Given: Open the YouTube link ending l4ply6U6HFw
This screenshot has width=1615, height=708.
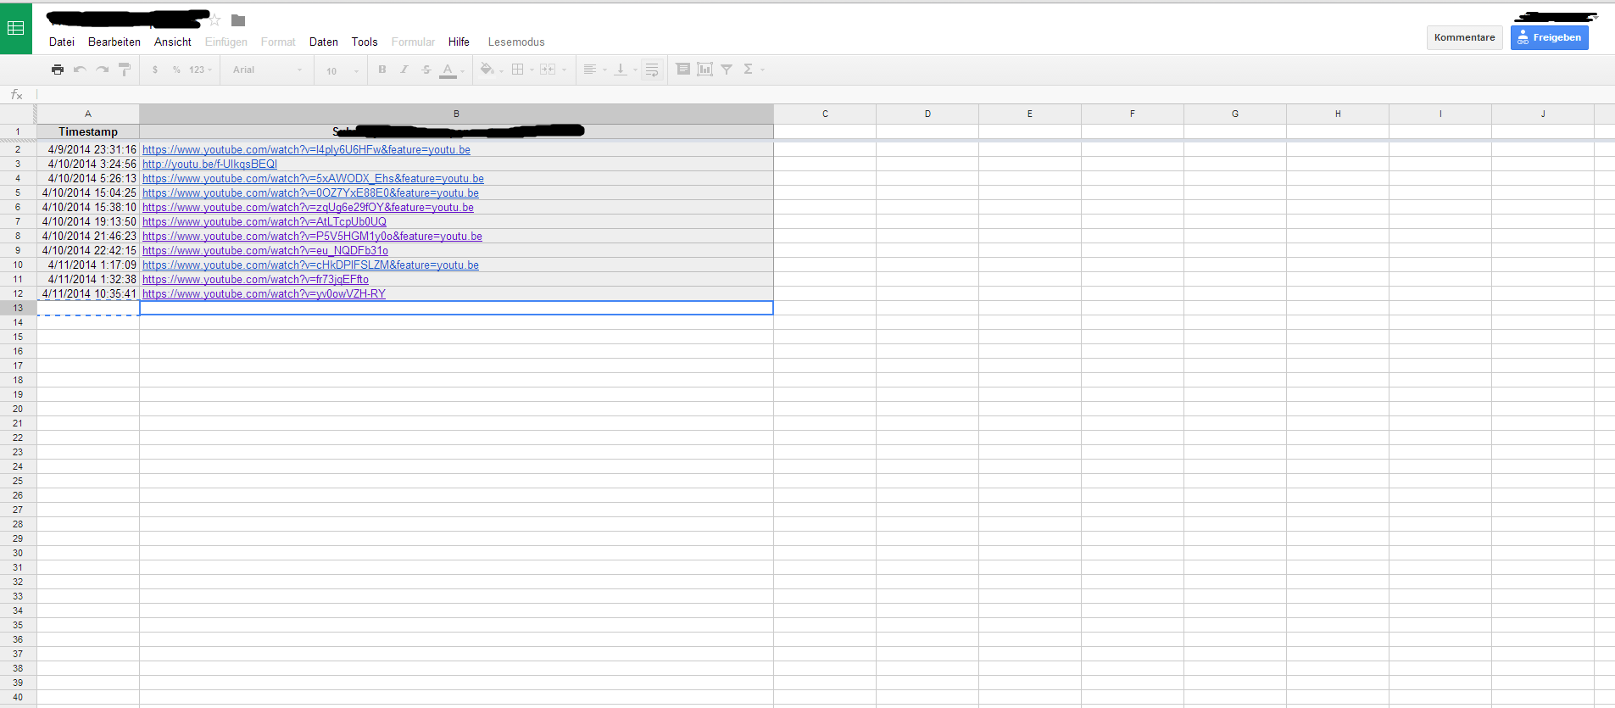Looking at the screenshot, I should (x=306, y=150).
